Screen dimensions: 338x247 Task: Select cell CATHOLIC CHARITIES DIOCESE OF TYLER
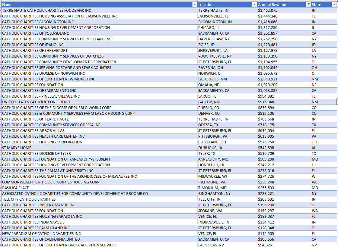pos(99,153)
